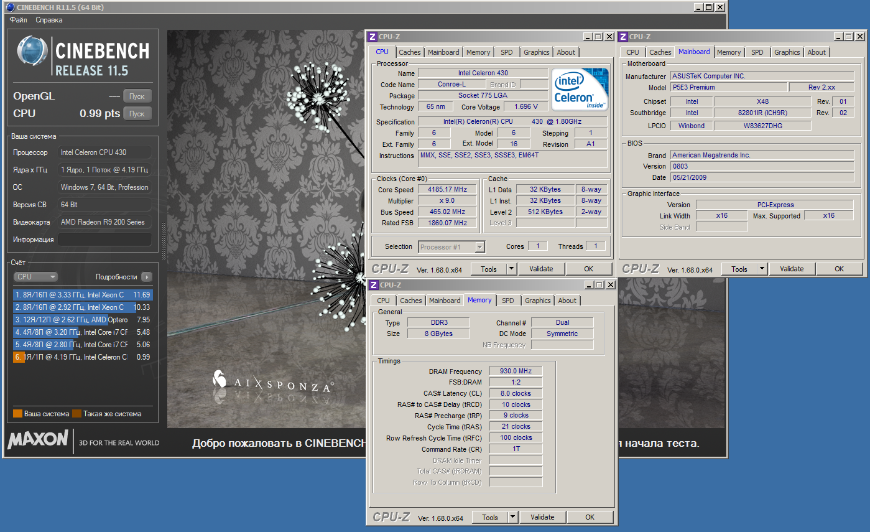
Task: Open Caches tab in CPU-Z Mainboard window
Action: point(660,52)
